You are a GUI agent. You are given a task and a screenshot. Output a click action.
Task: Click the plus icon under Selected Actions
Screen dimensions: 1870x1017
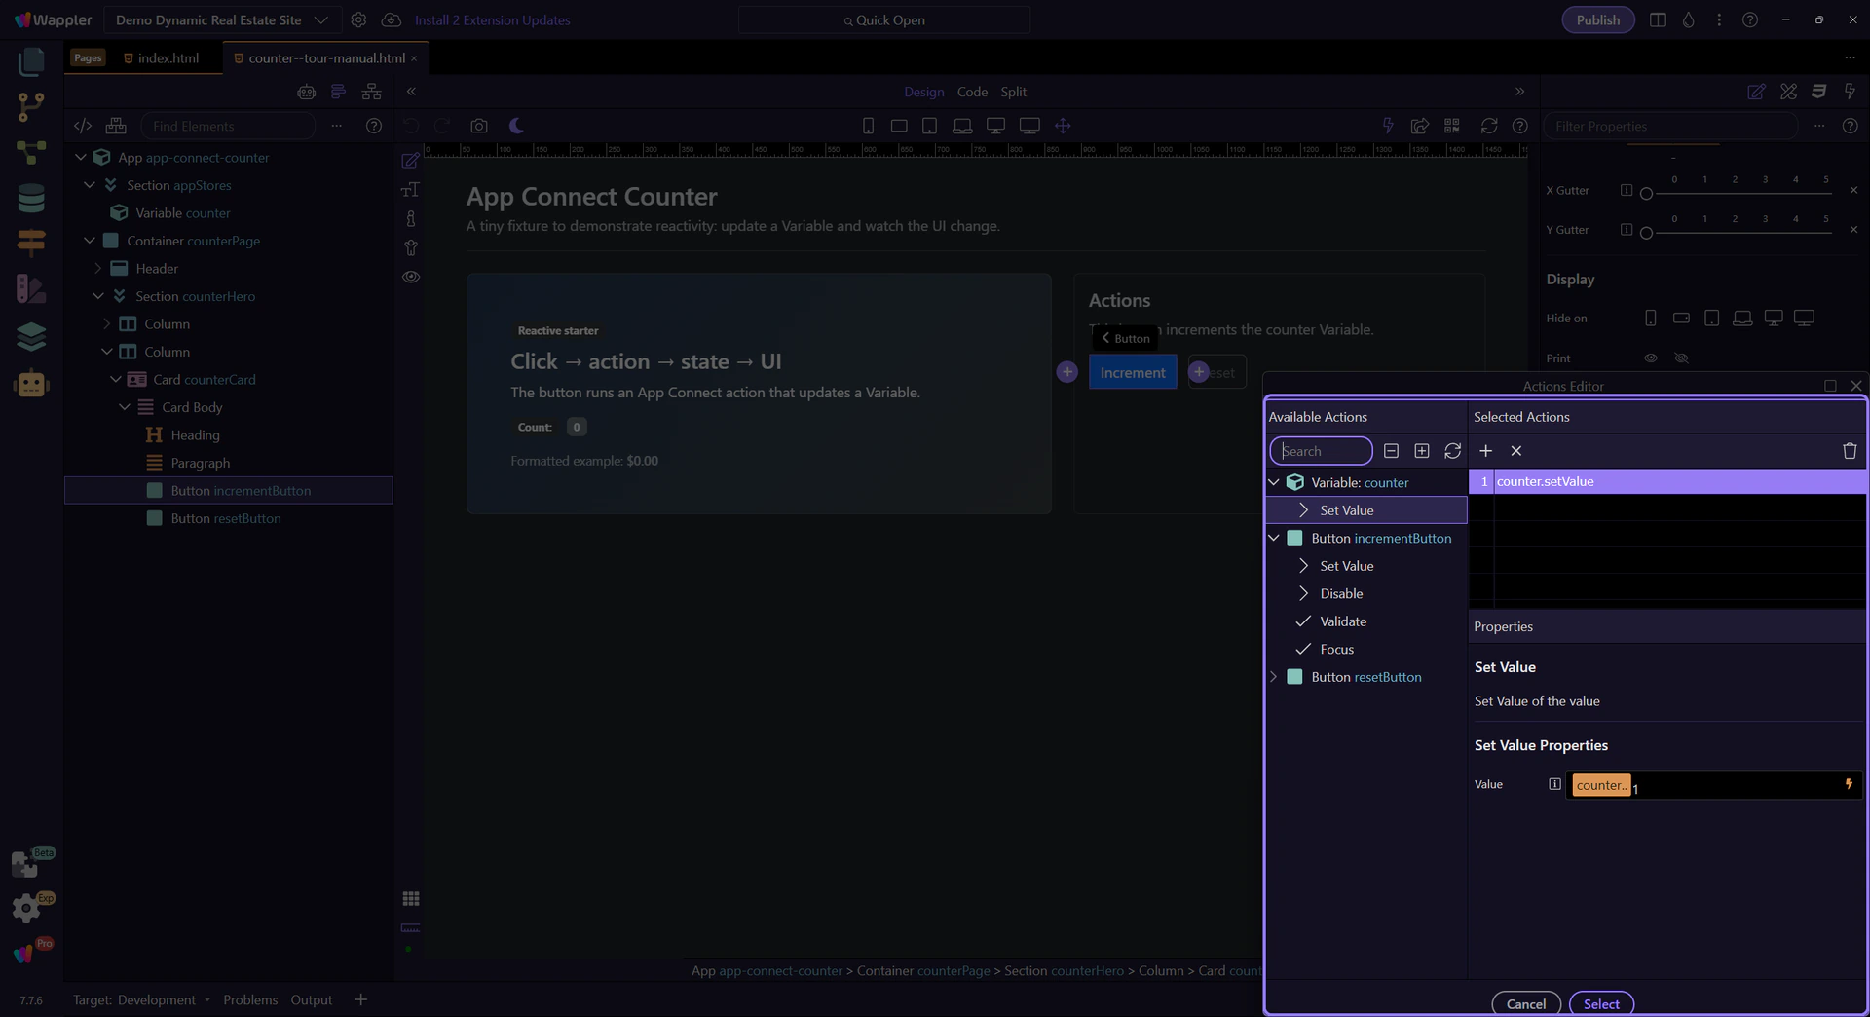pos(1485,451)
